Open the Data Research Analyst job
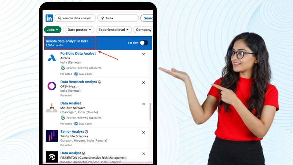The height and width of the screenshot is (165, 293). [x=79, y=82]
